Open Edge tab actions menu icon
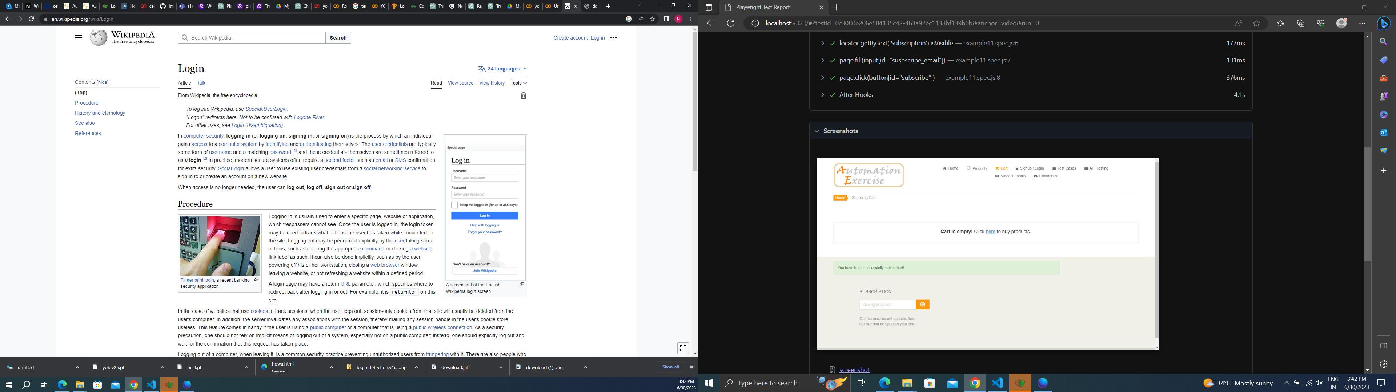 [x=708, y=8]
